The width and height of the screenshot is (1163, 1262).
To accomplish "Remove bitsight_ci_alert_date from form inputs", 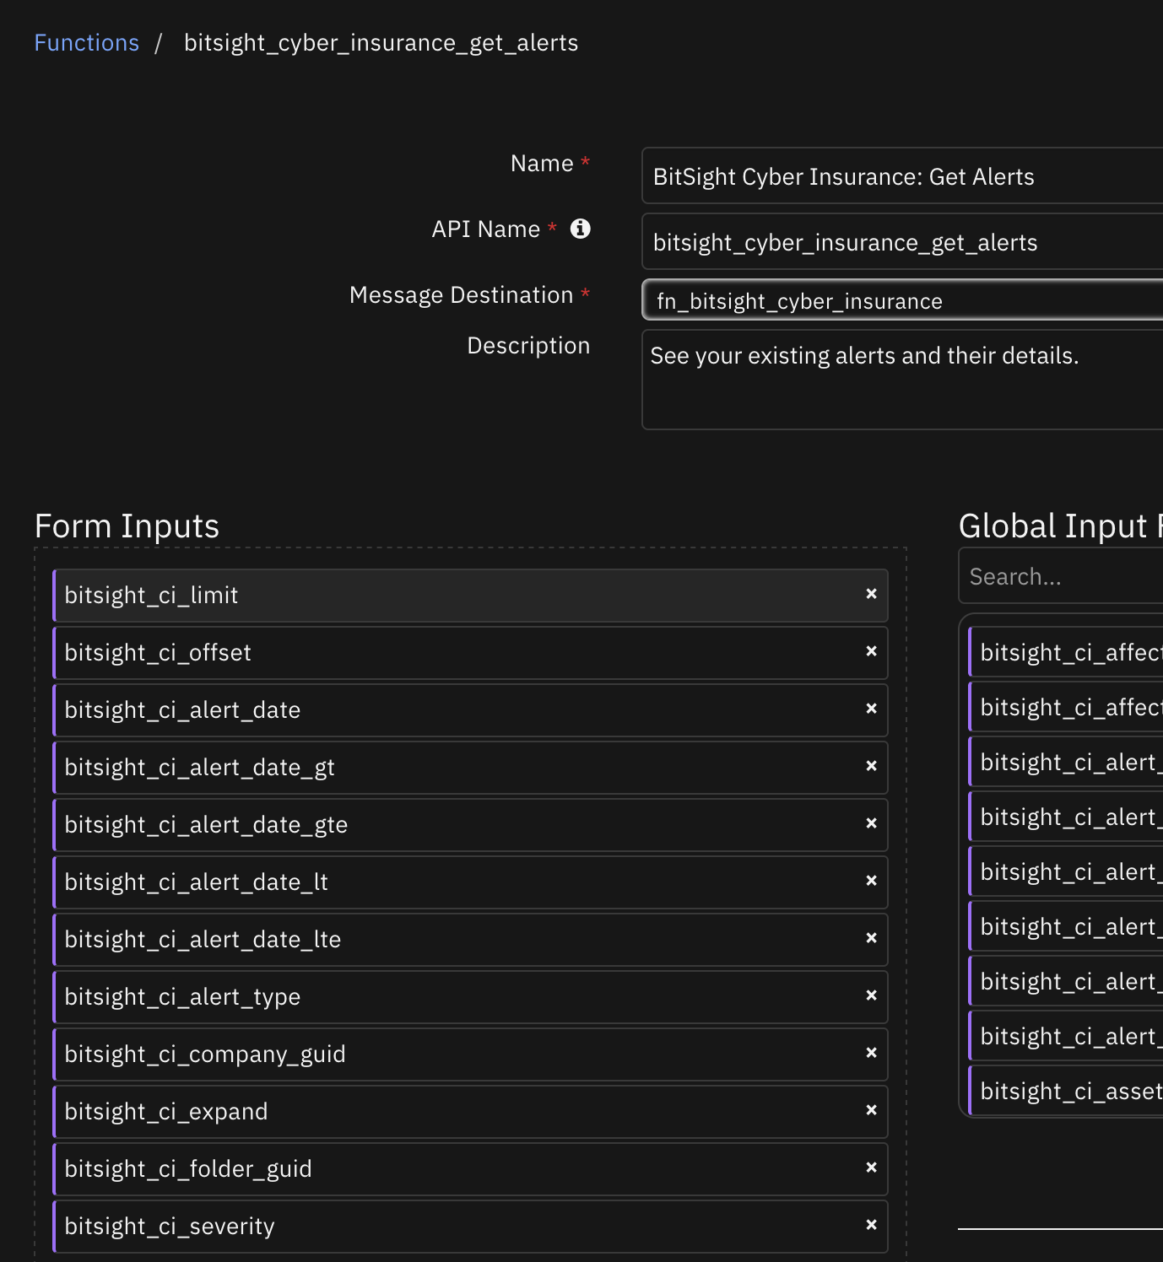I will click(872, 709).
